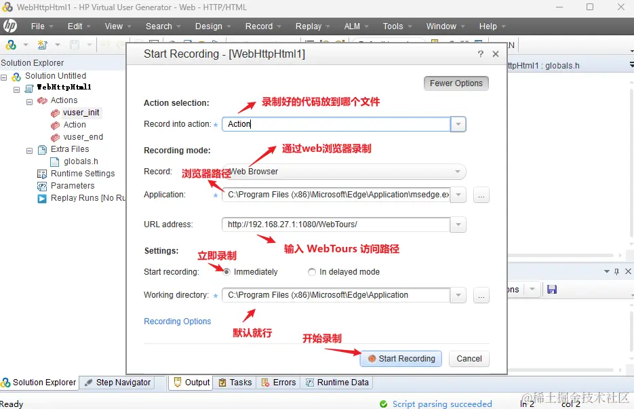Toggle auto-hide with the pin icon on right panel

point(616,271)
